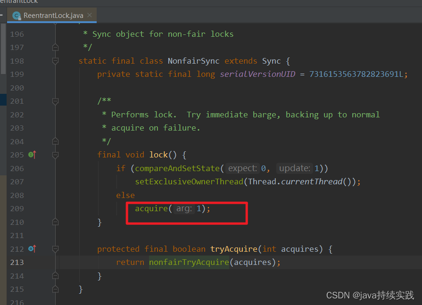Click the 'acquire on failure.' comment line
Image resolution: width=422 pixels, height=305 pixels.
coord(156,128)
